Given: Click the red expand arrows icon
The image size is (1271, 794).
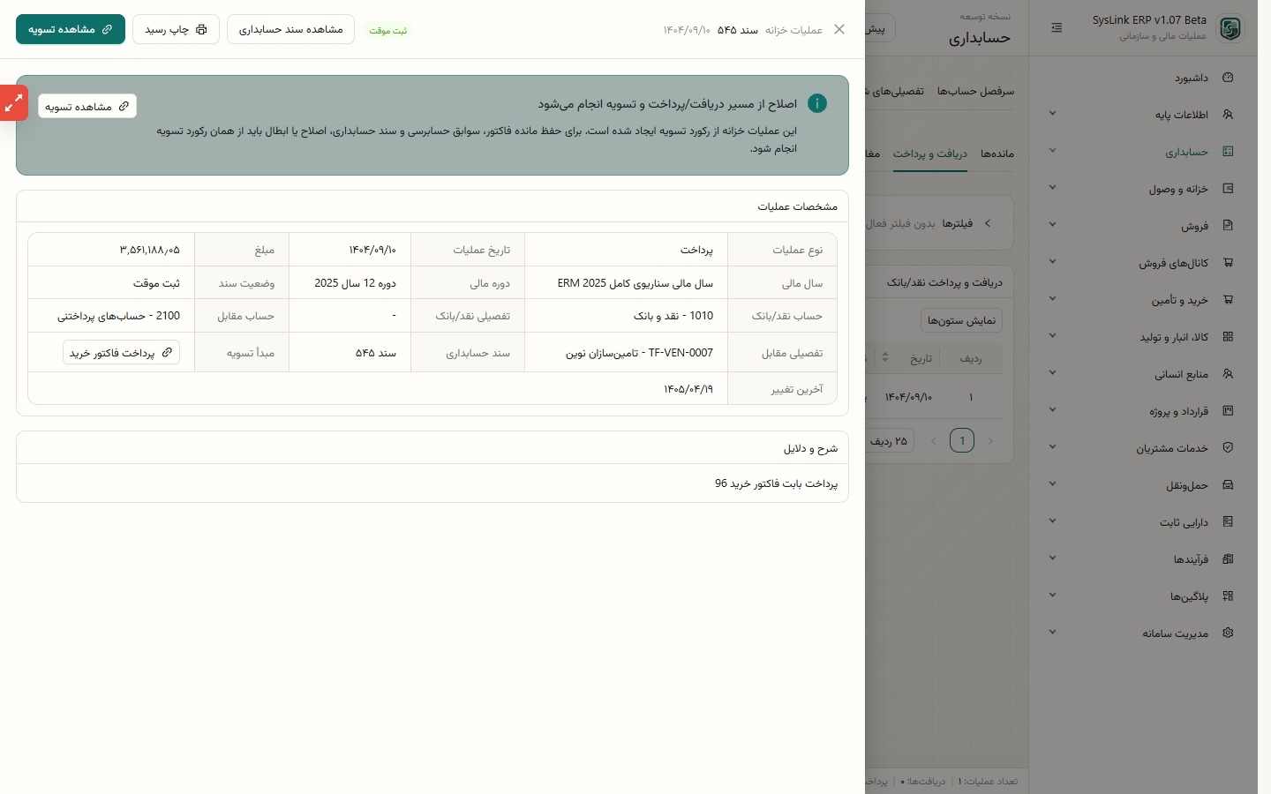Looking at the screenshot, I should 14,103.
